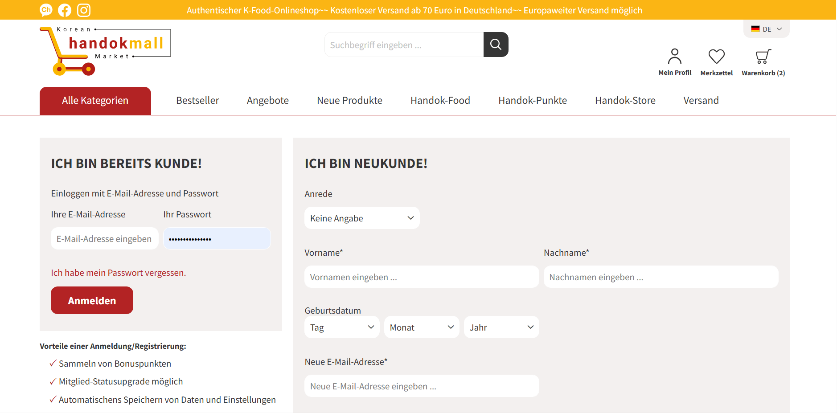
Task: Open the Anrede dropdown
Action: (x=361, y=218)
